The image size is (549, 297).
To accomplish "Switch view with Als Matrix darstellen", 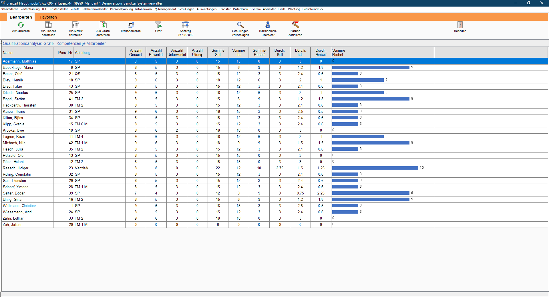I will coord(75,25).
